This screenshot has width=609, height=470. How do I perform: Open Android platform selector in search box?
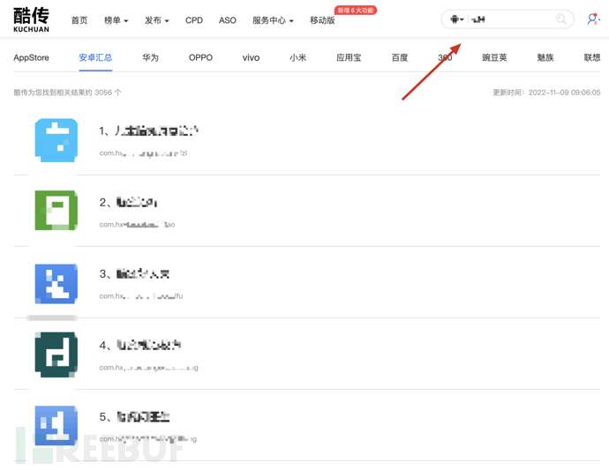click(x=457, y=19)
